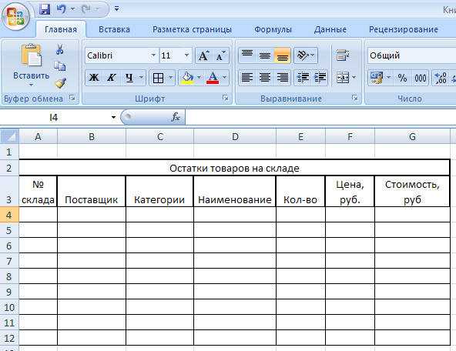Save the workbook via Quick Access

tap(45, 9)
